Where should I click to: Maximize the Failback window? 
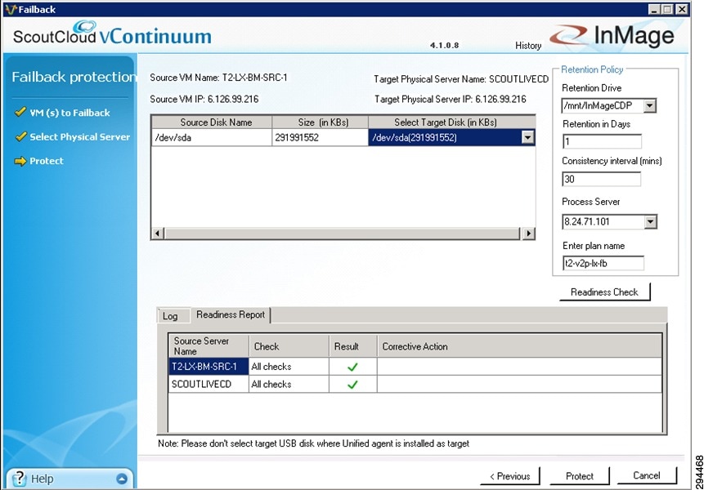pos(668,9)
